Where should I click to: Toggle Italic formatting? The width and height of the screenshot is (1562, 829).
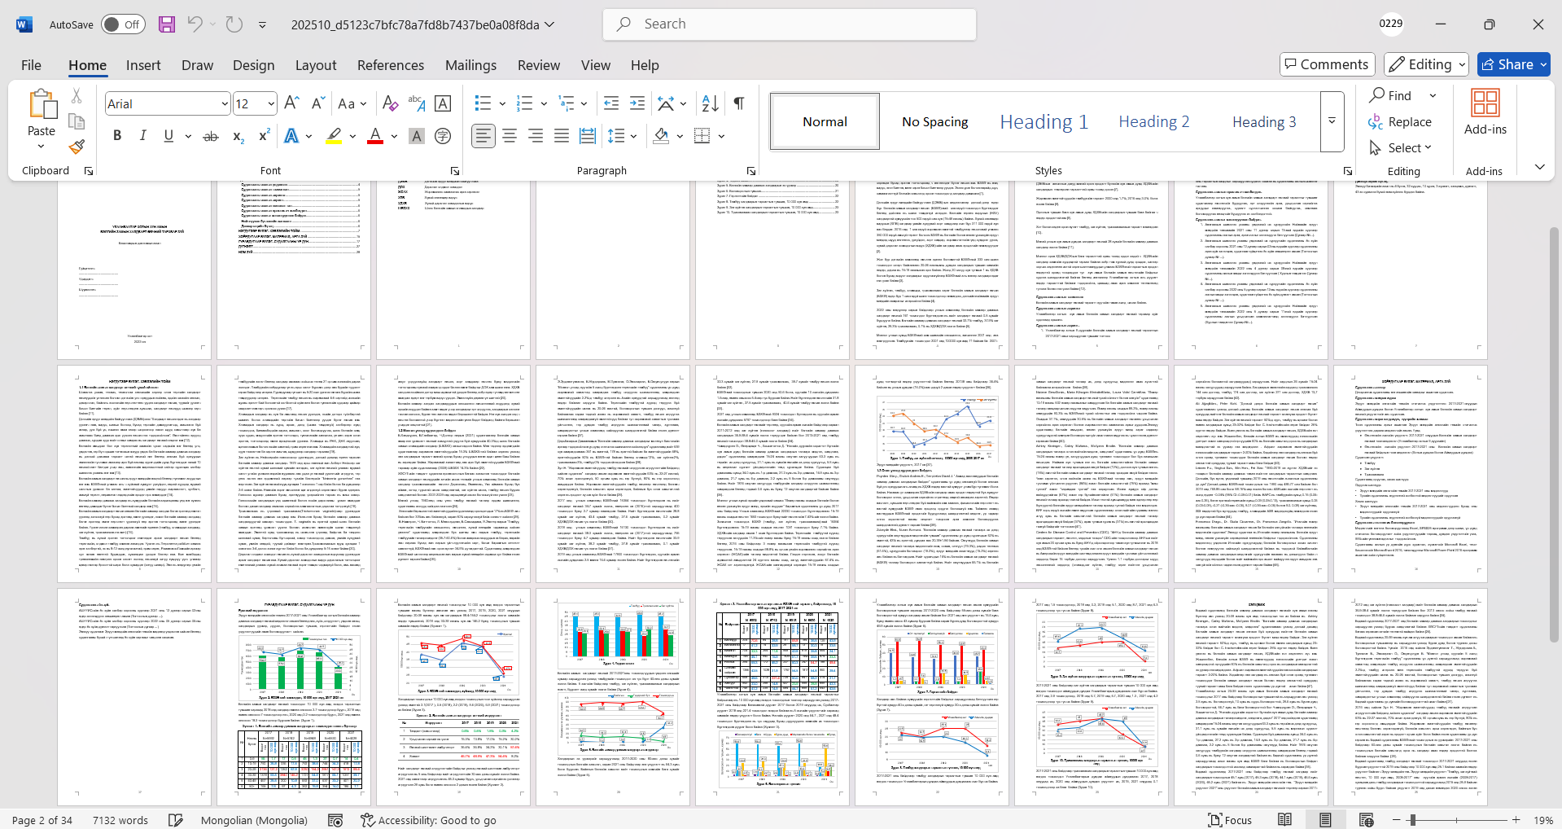click(142, 136)
